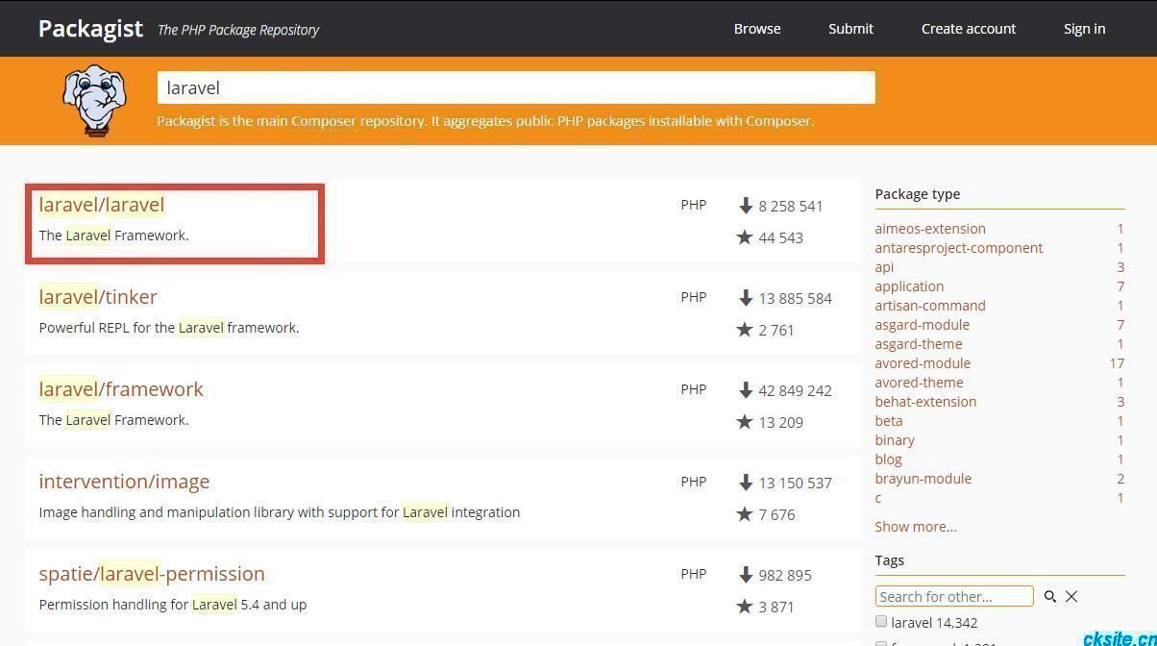Click star count 3 871
Image resolution: width=1157 pixels, height=646 pixels.
776,607
